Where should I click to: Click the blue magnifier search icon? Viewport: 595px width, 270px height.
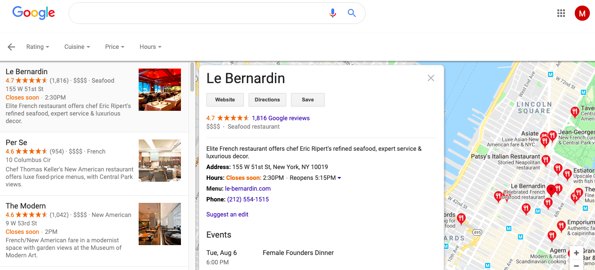click(352, 13)
